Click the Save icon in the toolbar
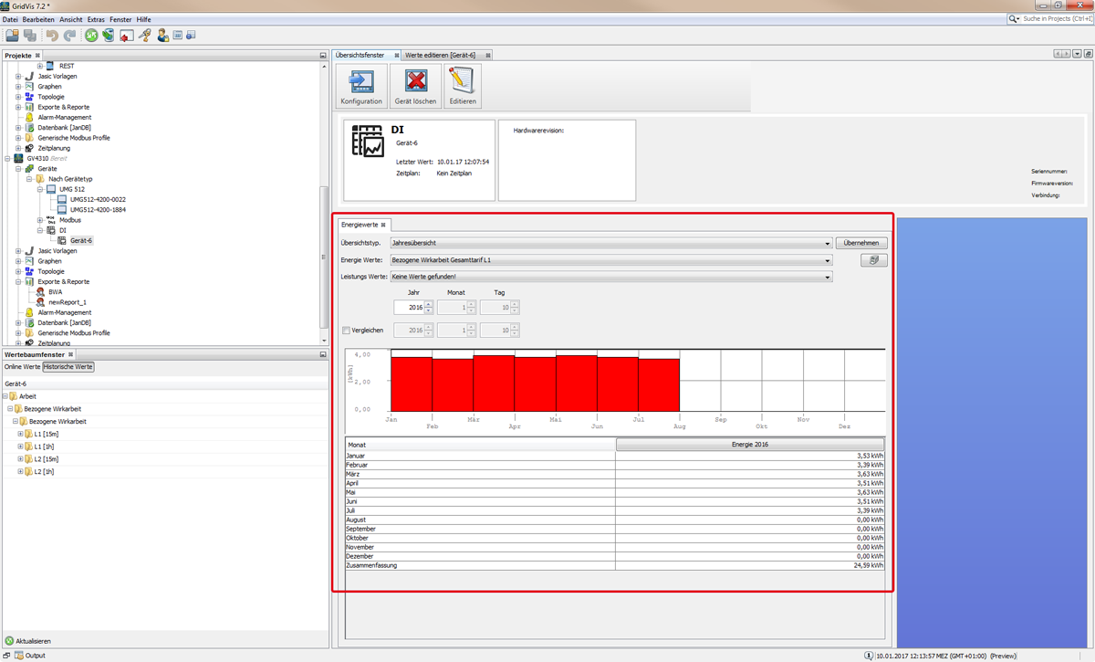Image resolution: width=1095 pixels, height=662 pixels. 28,35
